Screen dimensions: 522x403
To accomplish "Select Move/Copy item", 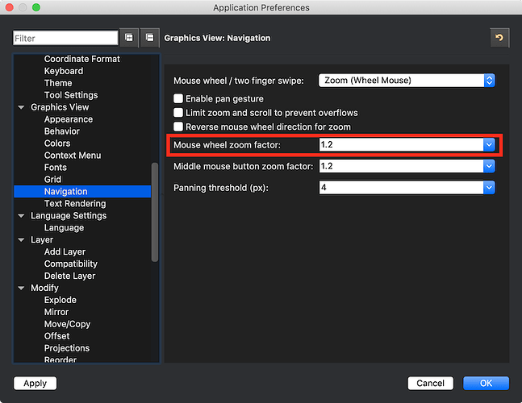I will [x=67, y=324].
